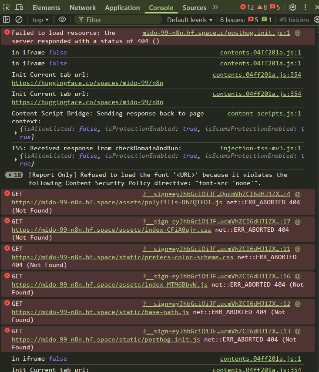Click the AI assist icon on the base-path.js row
The width and height of the screenshot is (319, 372).
pos(298,304)
